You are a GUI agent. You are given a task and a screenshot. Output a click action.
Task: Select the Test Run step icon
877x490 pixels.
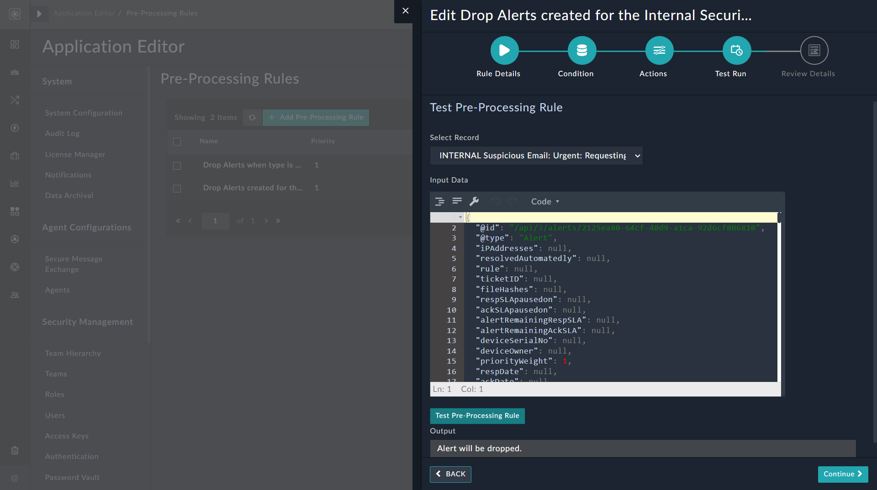point(736,50)
